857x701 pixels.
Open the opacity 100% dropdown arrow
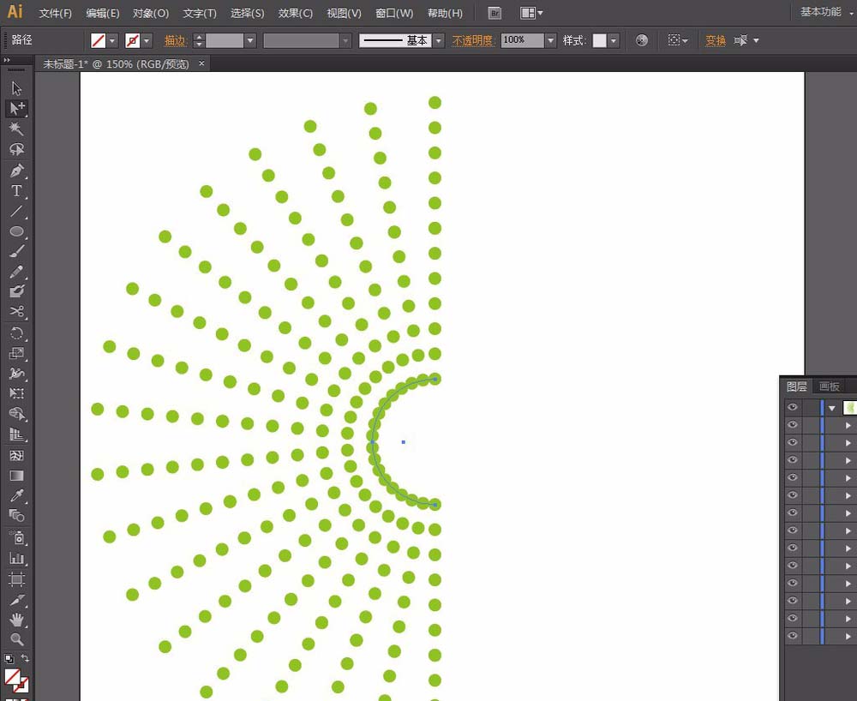point(550,40)
